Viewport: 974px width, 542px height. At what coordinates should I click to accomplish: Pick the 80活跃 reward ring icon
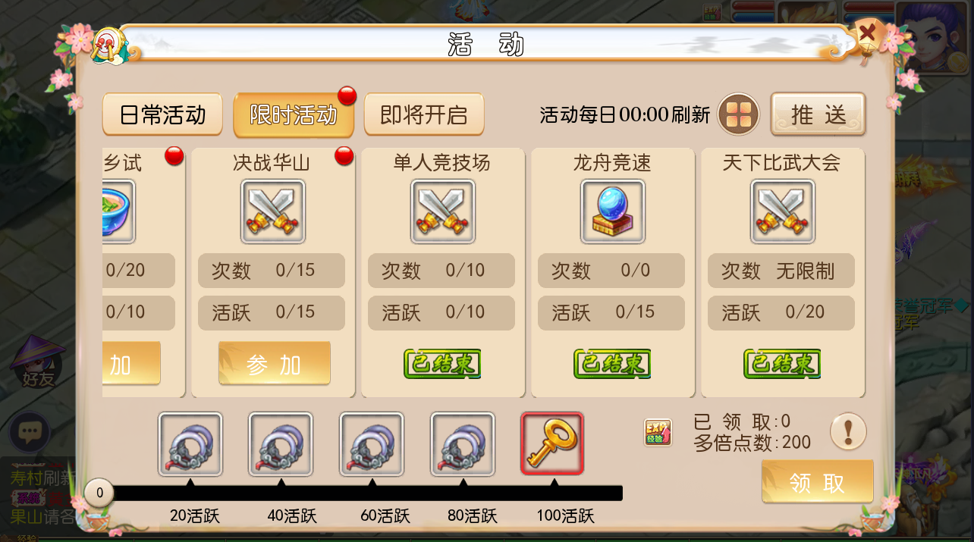(x=463, y=444)
